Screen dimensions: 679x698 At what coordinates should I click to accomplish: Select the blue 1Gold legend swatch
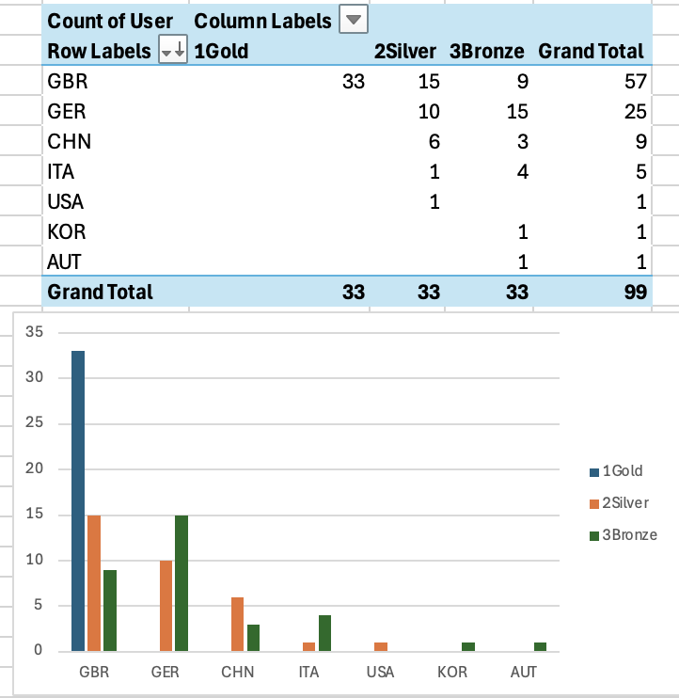click(593, 470)
